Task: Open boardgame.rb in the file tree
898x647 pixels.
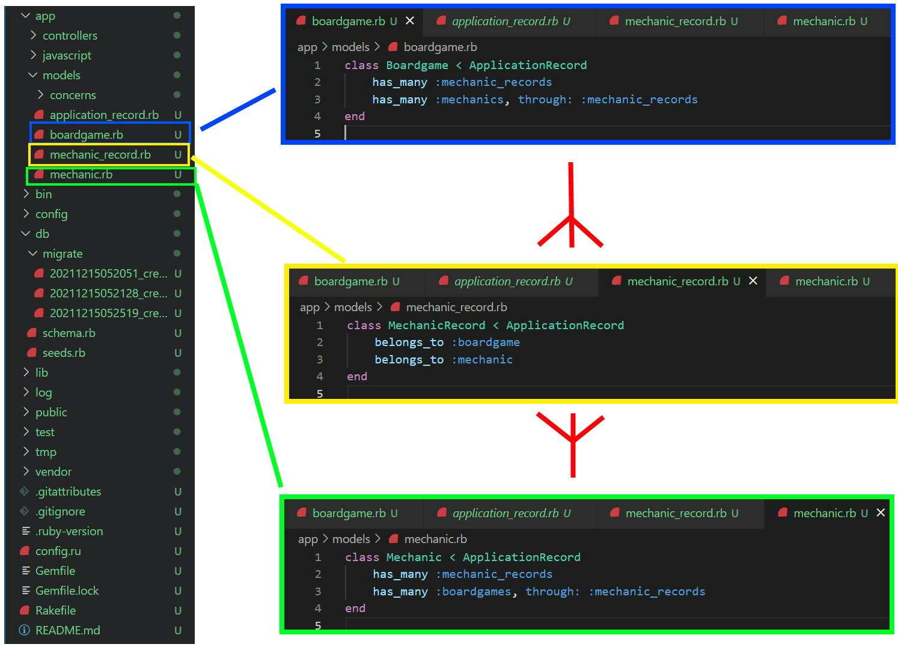Action: pos(87,135)
